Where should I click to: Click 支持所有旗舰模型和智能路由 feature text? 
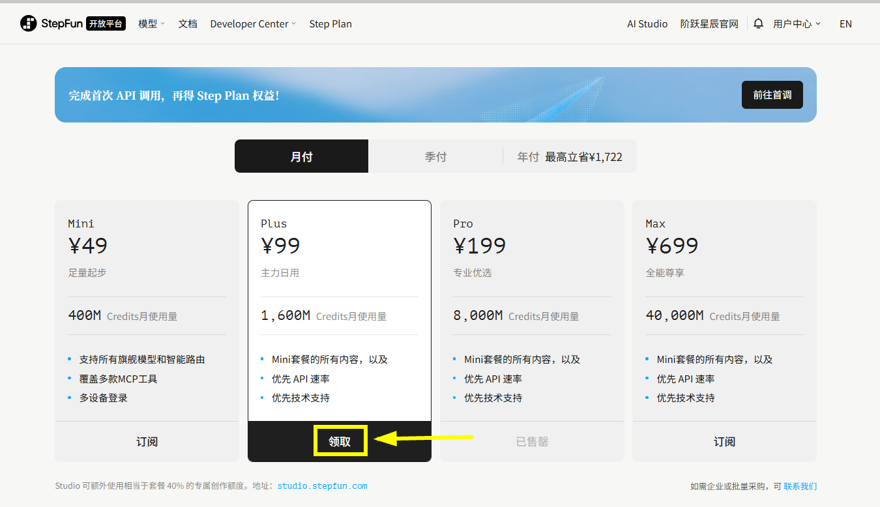coord(142,359)
